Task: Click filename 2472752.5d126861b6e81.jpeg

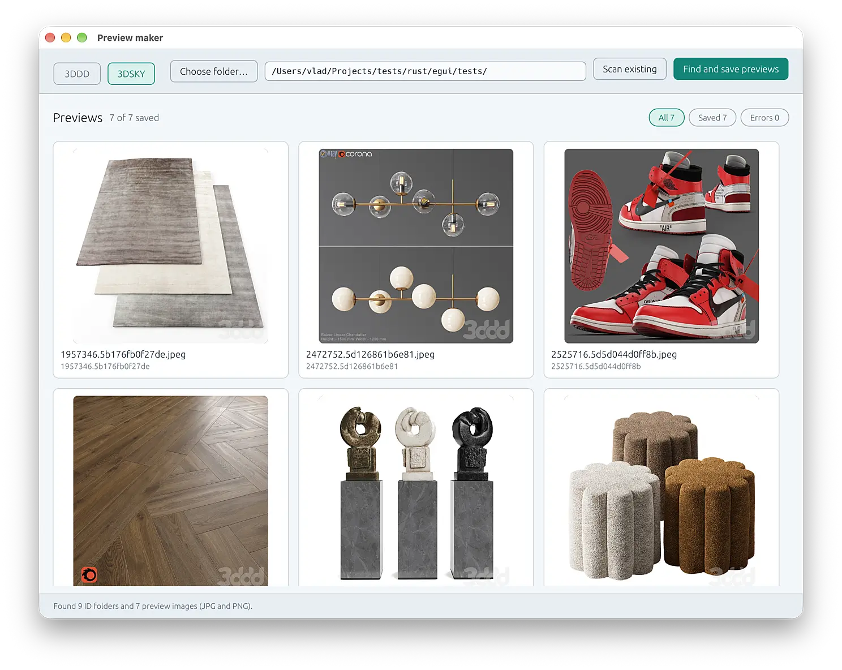Action: [370, 354]
